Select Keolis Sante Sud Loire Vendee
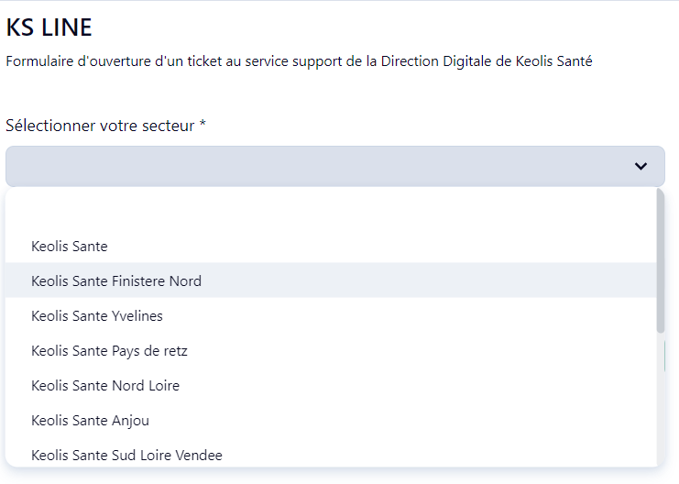679x484 pixels. pyautogui.click(x=126, y=455)
